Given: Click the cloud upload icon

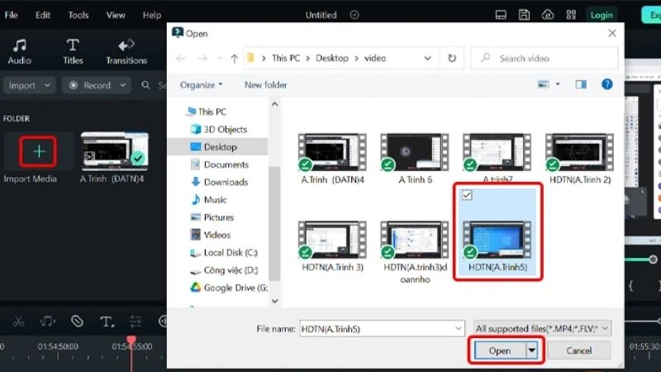Looking at the screenshot, I should coord(548,15).
